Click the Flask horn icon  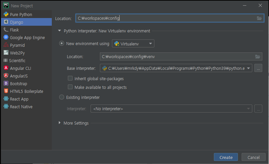tap(6, 30)
